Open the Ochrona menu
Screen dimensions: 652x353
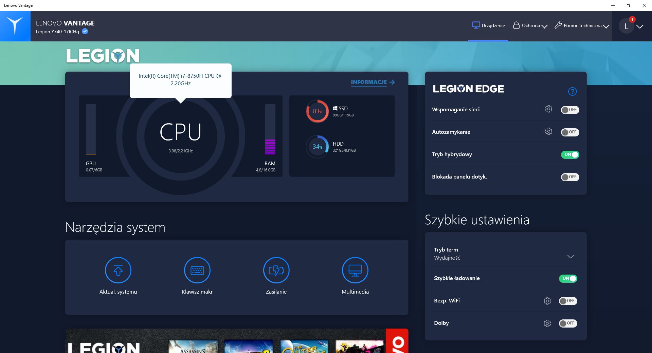click(x=530, y=25)
